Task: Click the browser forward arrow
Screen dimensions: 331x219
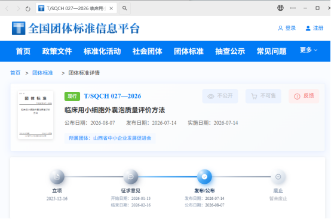Action: coord(19,8)
